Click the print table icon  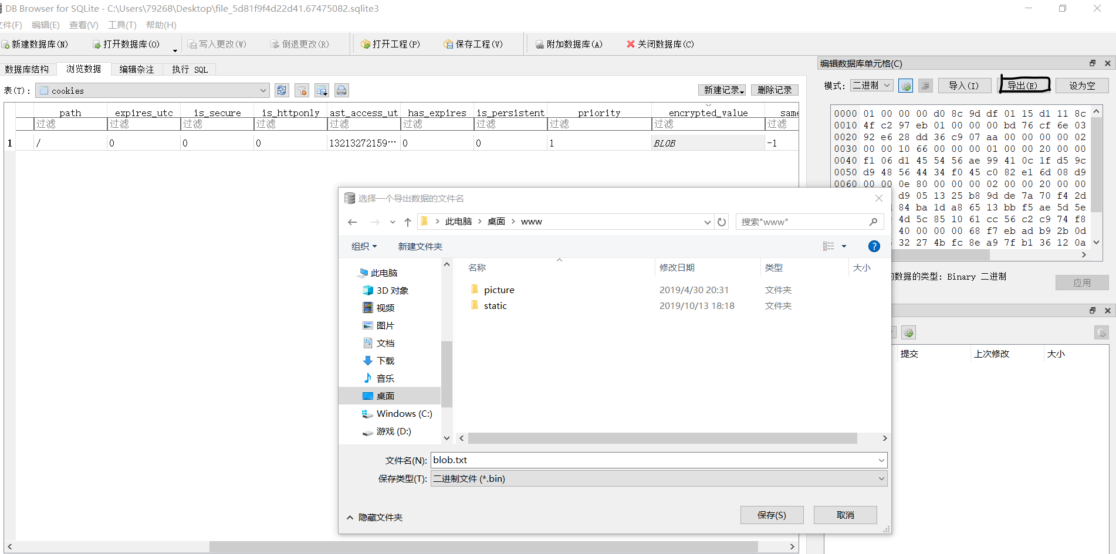point(341,90)
